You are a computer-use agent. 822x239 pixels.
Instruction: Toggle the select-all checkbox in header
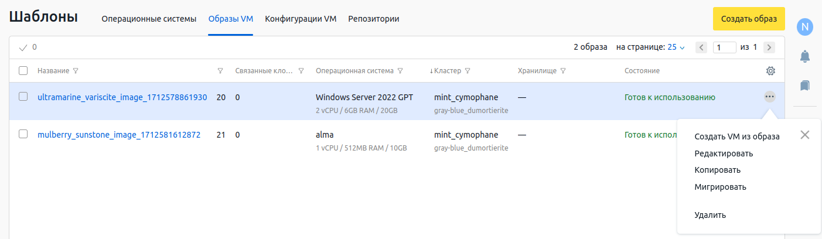coord(23,71)
